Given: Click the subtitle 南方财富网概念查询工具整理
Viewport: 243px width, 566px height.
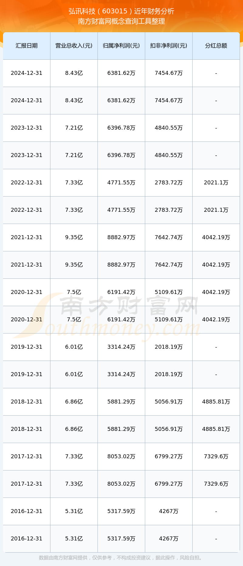Looking at the screenshot, I should (121, 21).
